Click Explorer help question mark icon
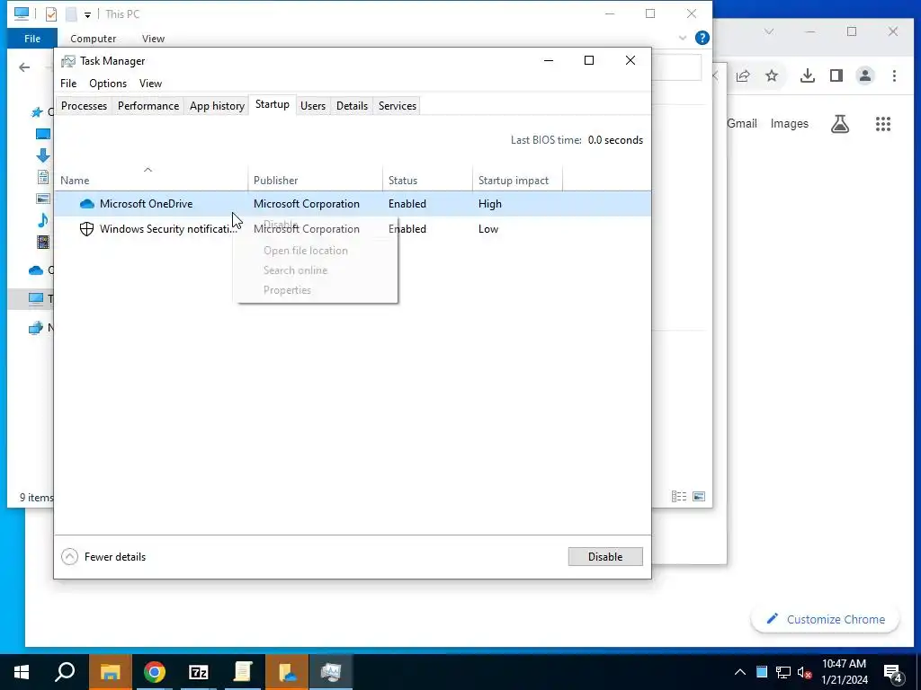 [702, 38]
